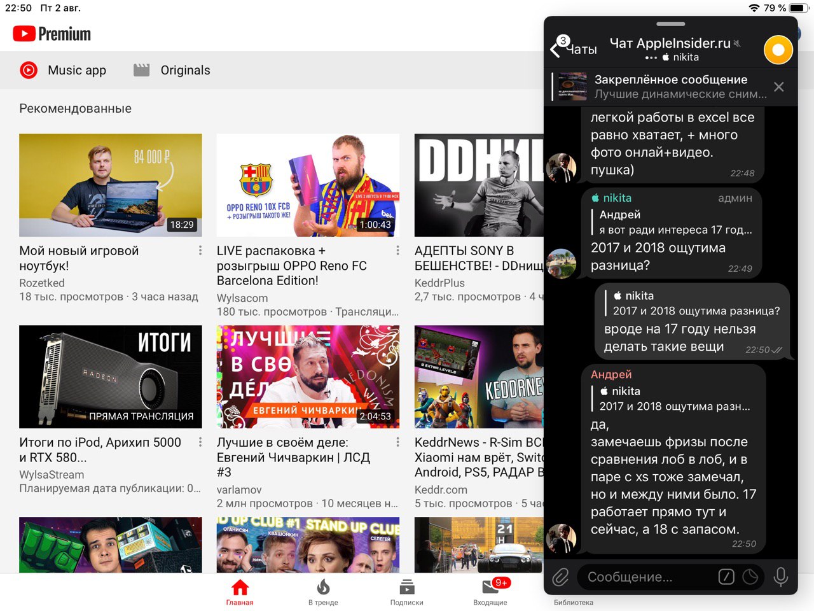
Task: Play Евгений Чичваркин interview thumbnail
Action: [x=308, y=377]
